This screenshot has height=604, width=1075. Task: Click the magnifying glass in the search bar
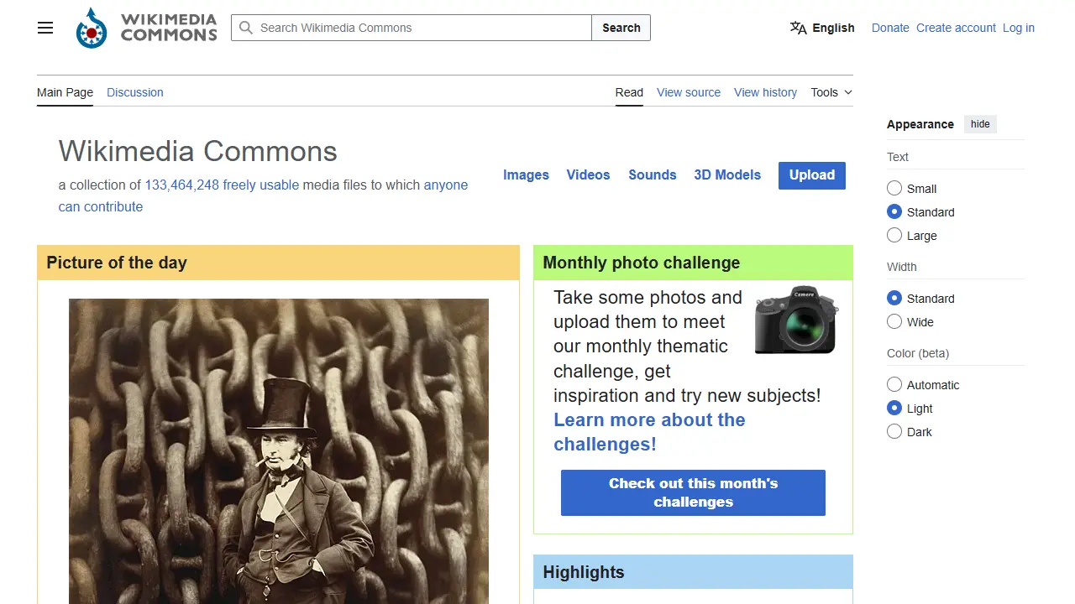pyautogui.click(x=245, y=28)
